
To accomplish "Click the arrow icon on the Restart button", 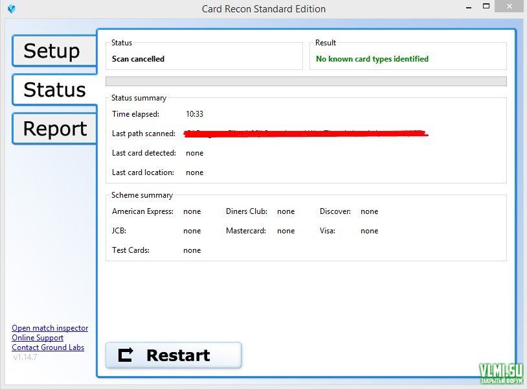I will coord(126,355).
